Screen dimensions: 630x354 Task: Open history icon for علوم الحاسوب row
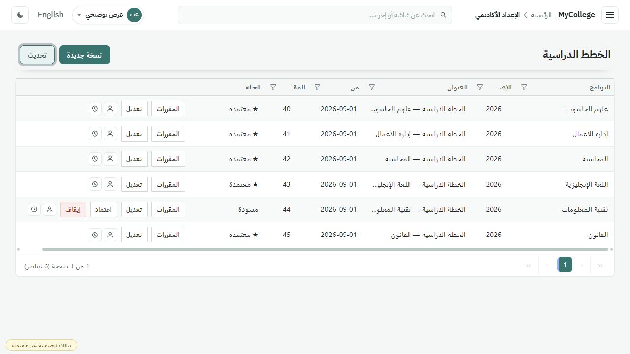pyautogui.click(x=95, y=109)
